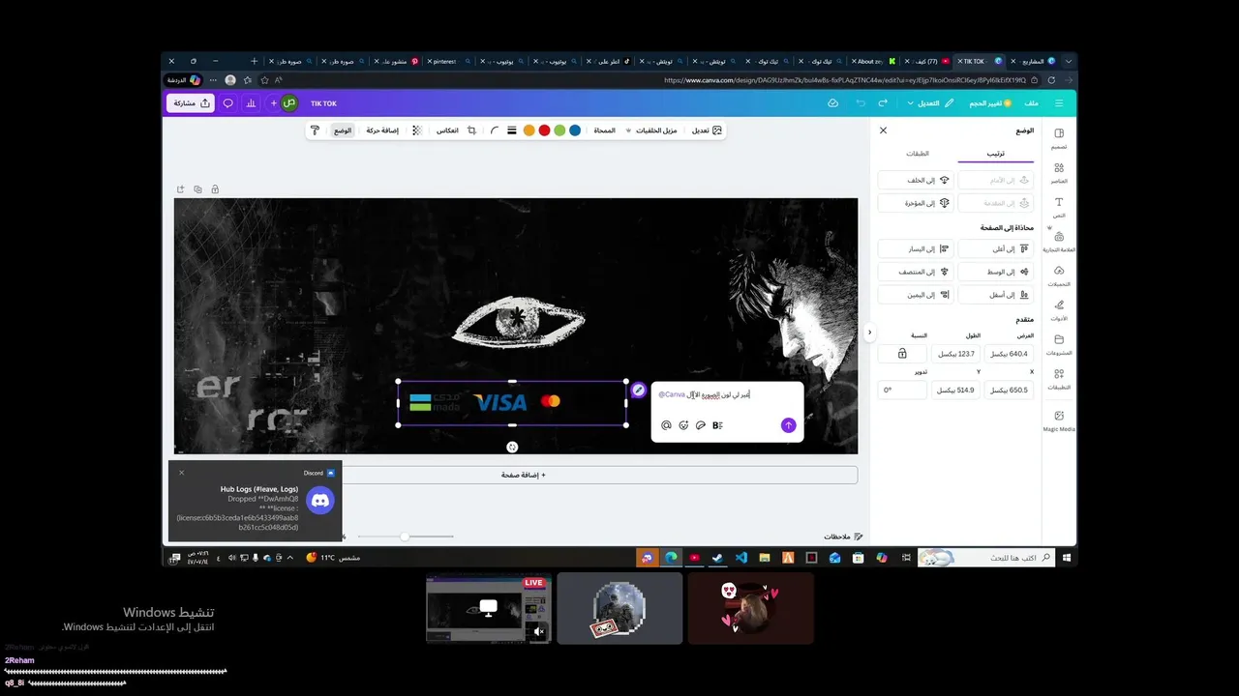The width and height of the screenshot is (1239, 696).
Task: Open the Design (تصميم) sidebar panel
Action: (1059, 138)
